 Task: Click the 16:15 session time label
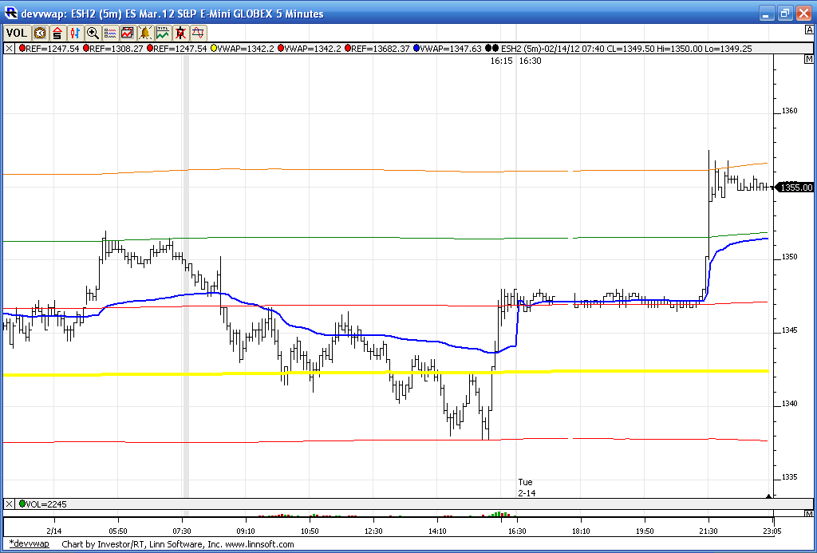[x=501, y=61]
